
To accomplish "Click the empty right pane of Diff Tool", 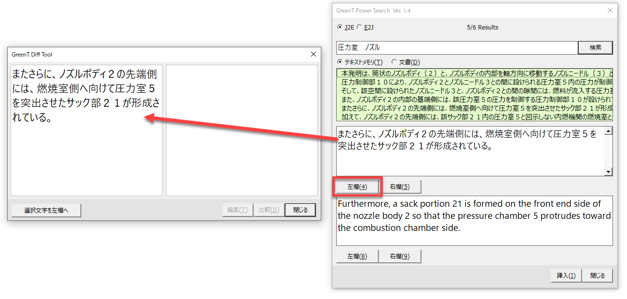I will (x=241, y=130).
